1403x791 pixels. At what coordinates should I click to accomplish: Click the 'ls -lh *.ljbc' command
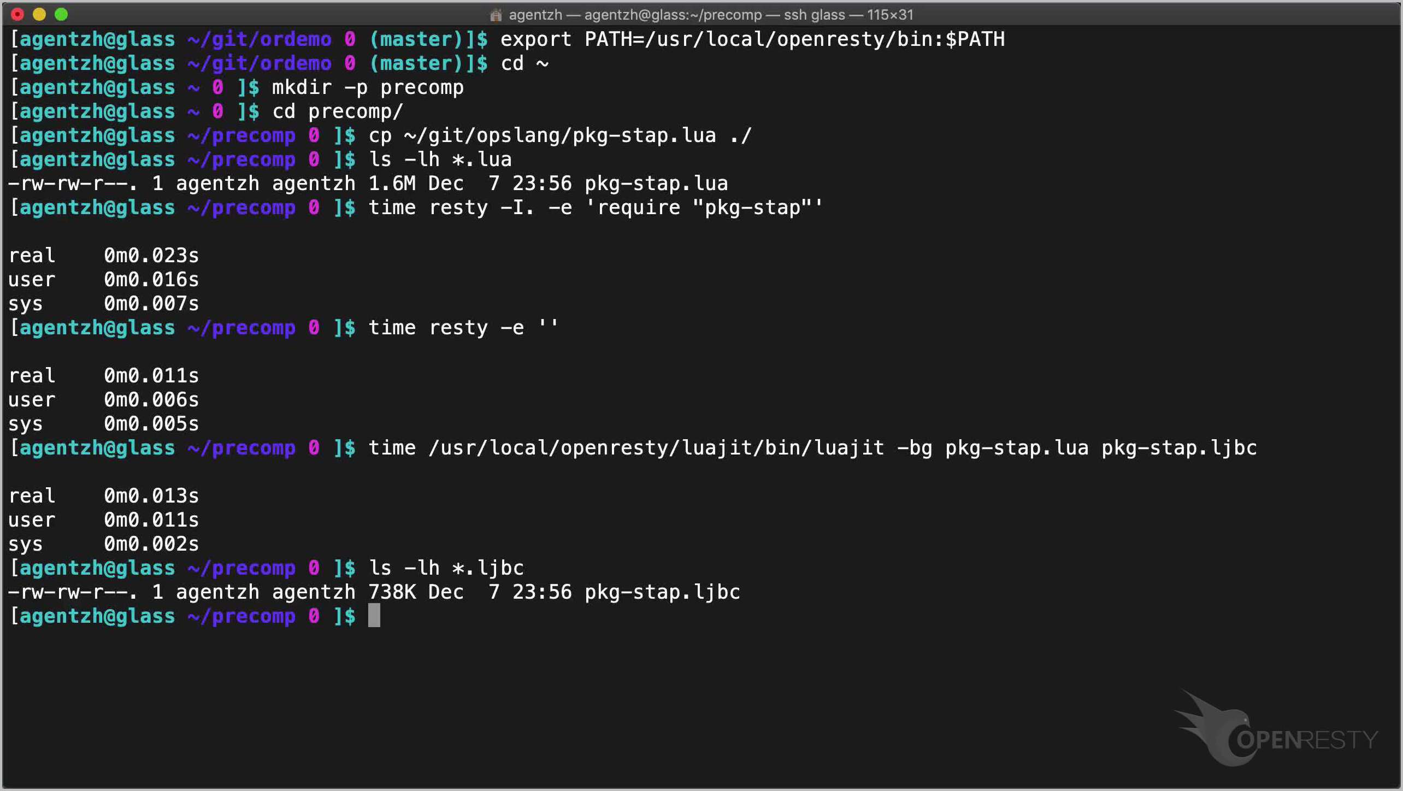click(446, 568)
